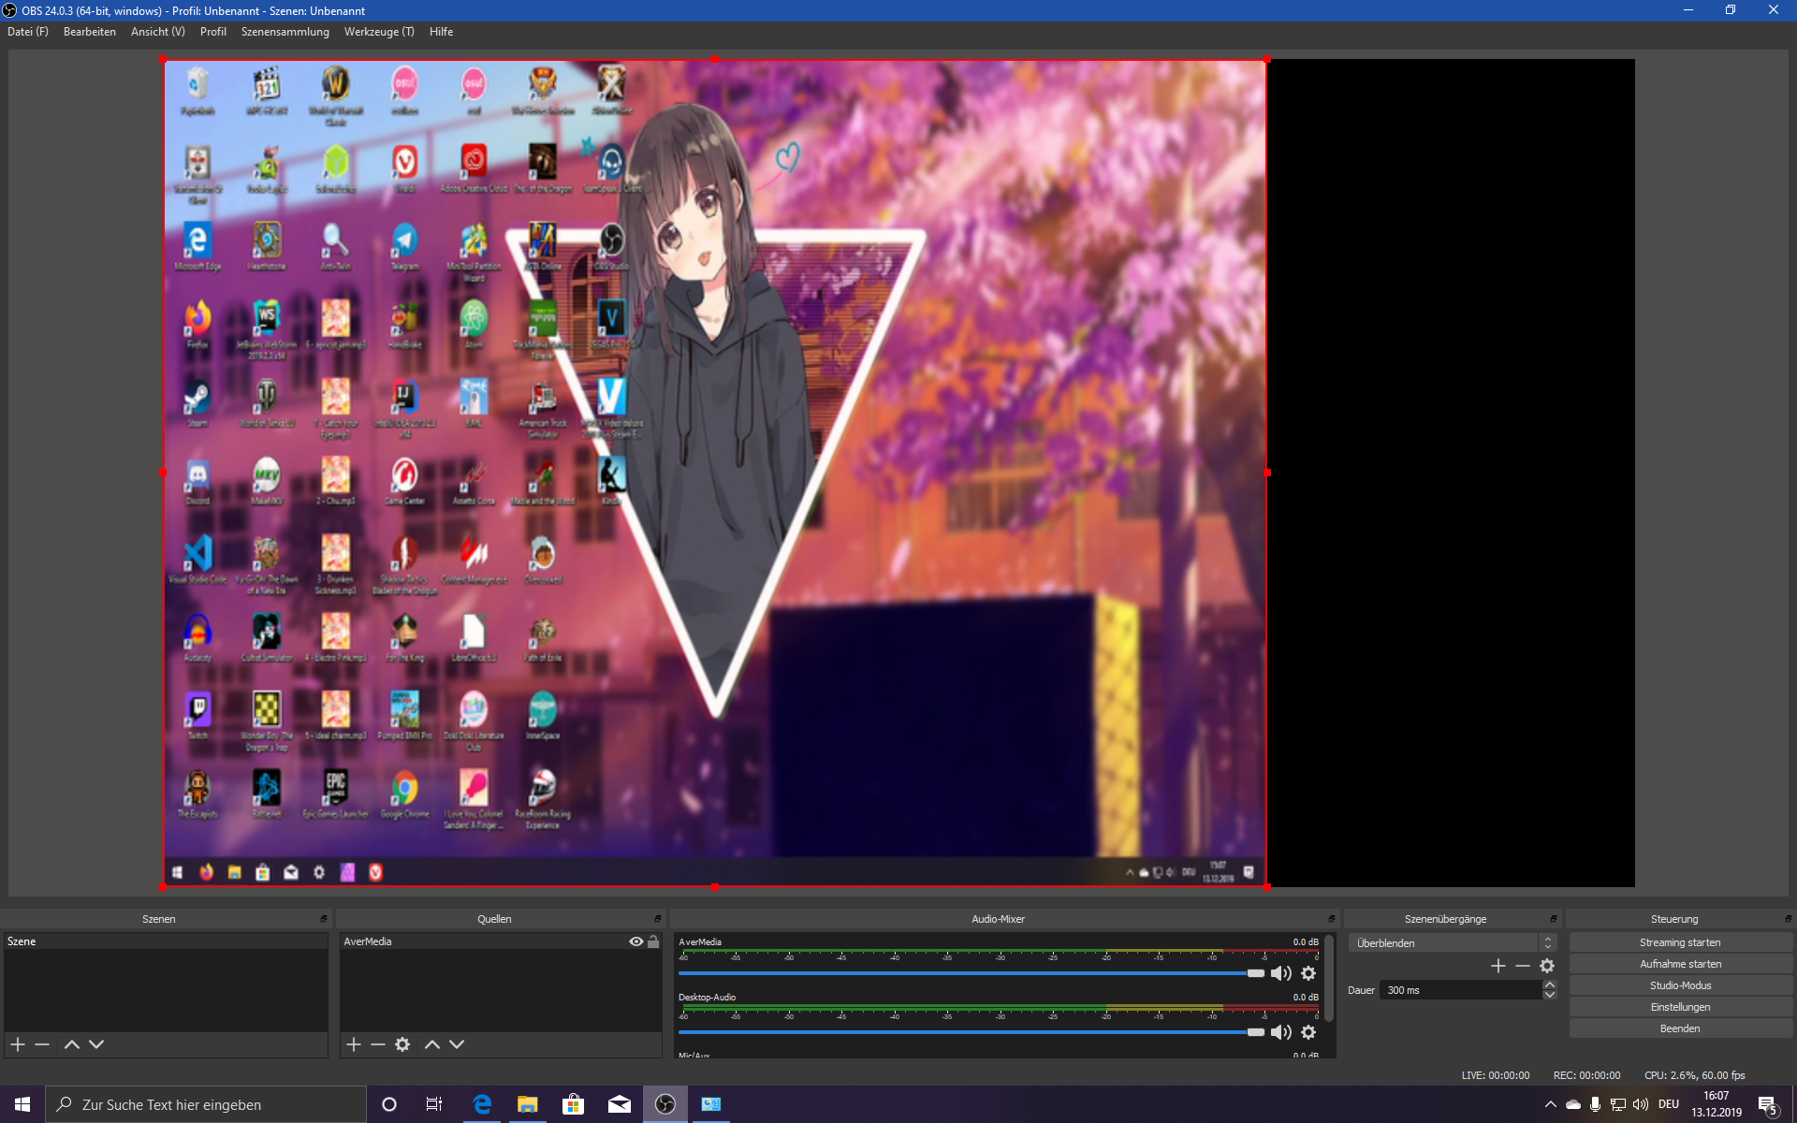Move the scene down in the list
This screenshot has height=1123, width=1797.
[x=96, y=1044]
